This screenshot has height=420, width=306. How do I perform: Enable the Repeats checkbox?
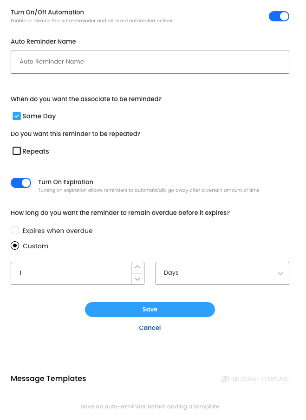point(17,151)
